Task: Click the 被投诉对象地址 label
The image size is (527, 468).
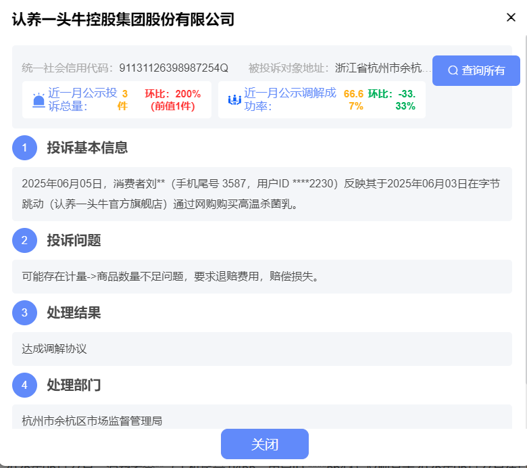Action: 288,68
